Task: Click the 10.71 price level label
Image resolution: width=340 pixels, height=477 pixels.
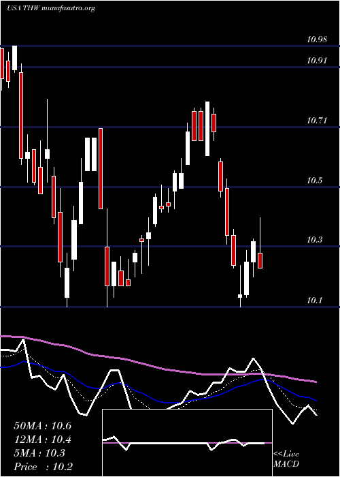Action: [x=317, y=121]
